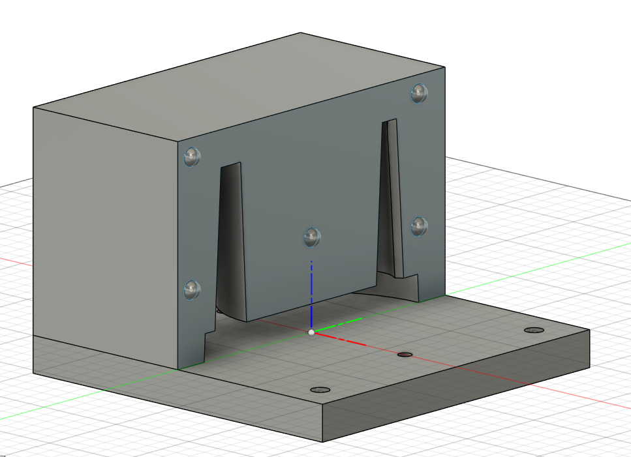Select the far-right hole on the base plate
Screen dimensions: 631x457
pyautogui.click(x=534, y=331)
